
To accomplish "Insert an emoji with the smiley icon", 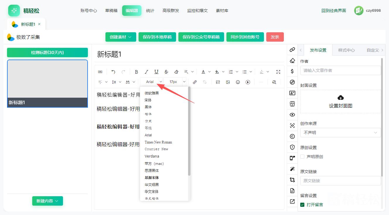I will point(238,82).
